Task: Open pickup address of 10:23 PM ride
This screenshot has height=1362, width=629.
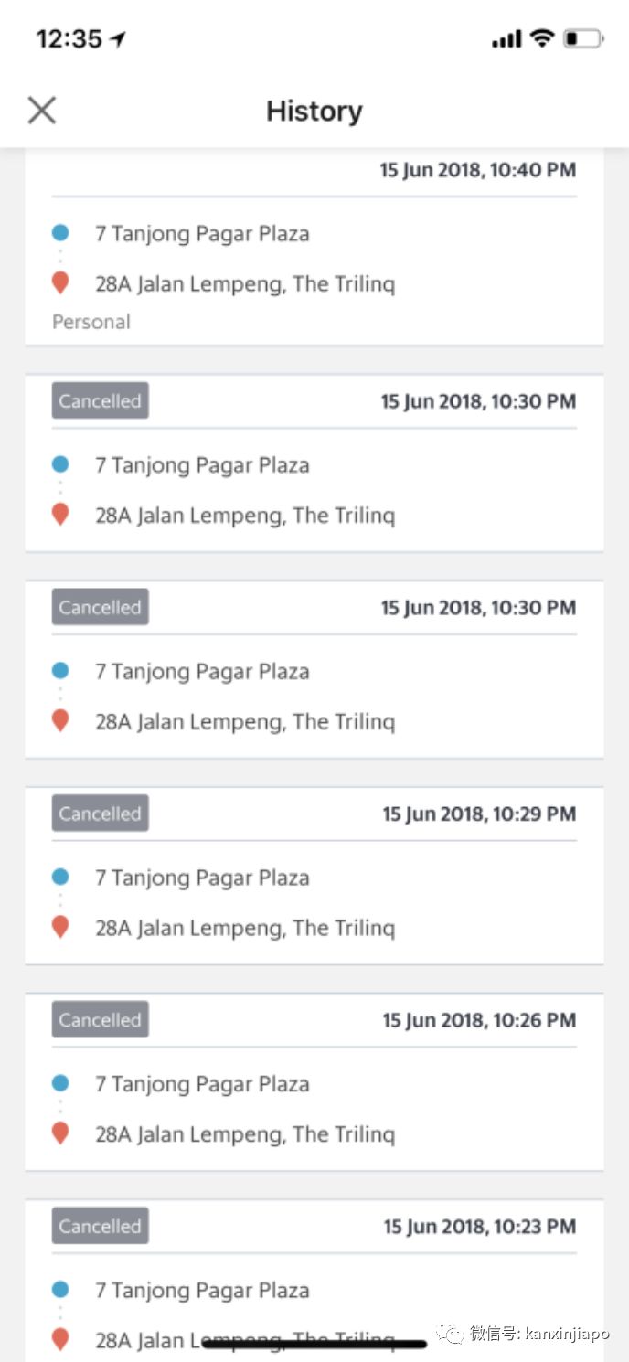Action: point(202,1291)
